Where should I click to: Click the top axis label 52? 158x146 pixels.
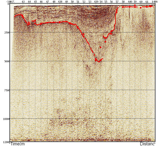[84, 2]
